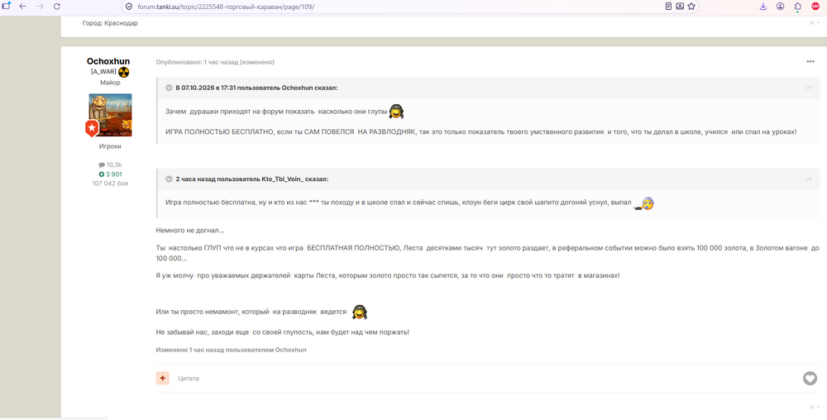Click 'Изменено 1 час назад пользователем Ochoxhun' text

[x=231, y=350]
